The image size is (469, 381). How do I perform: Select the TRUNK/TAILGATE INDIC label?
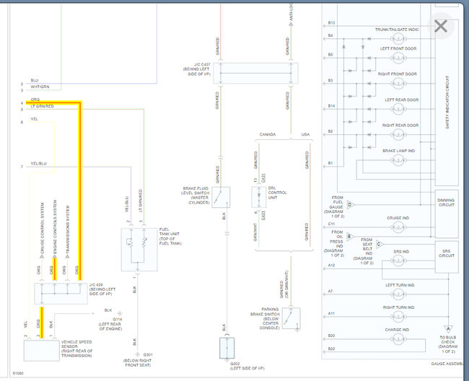click(397, 30)
